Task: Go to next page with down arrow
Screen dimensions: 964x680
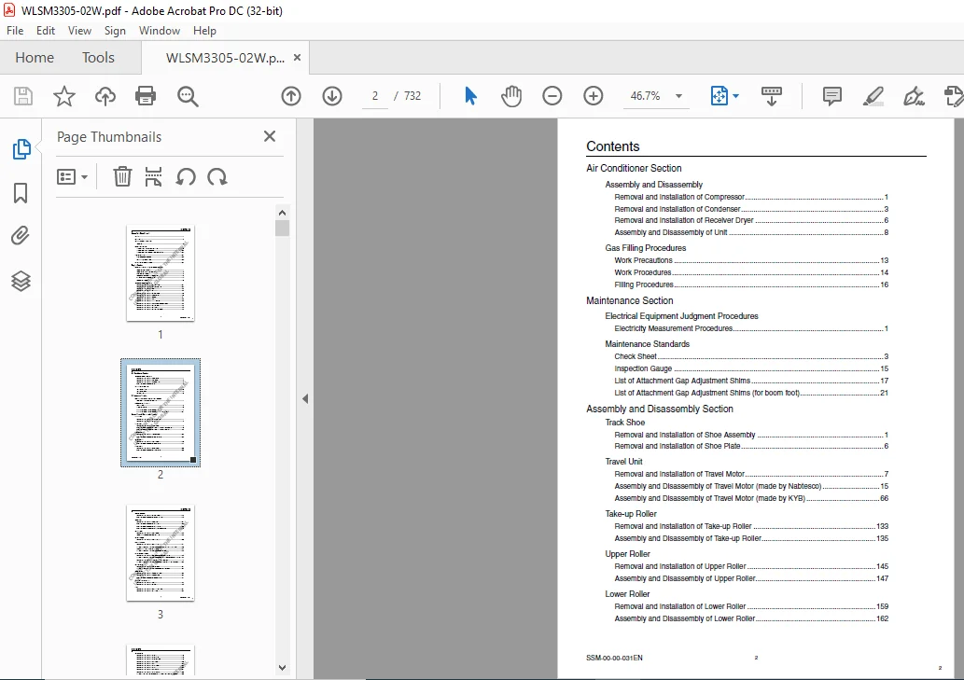Action: (332, 96)
